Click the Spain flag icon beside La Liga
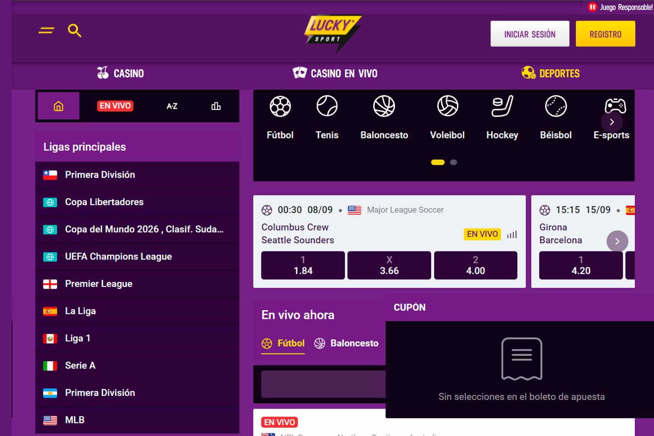 (50, 311)
